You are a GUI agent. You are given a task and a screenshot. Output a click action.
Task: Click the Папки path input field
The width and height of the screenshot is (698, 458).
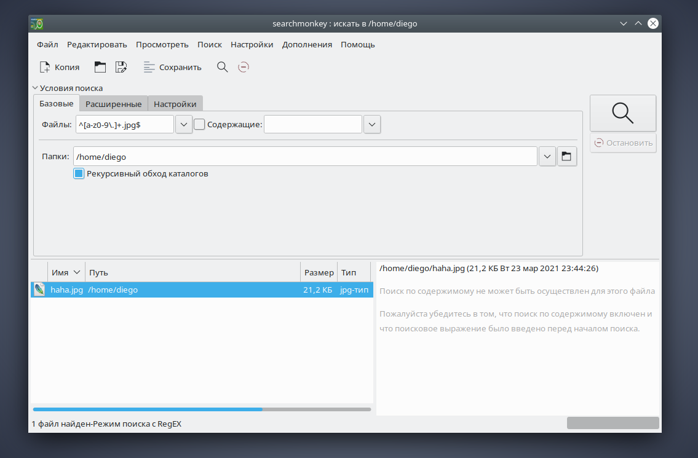point(305,157)
